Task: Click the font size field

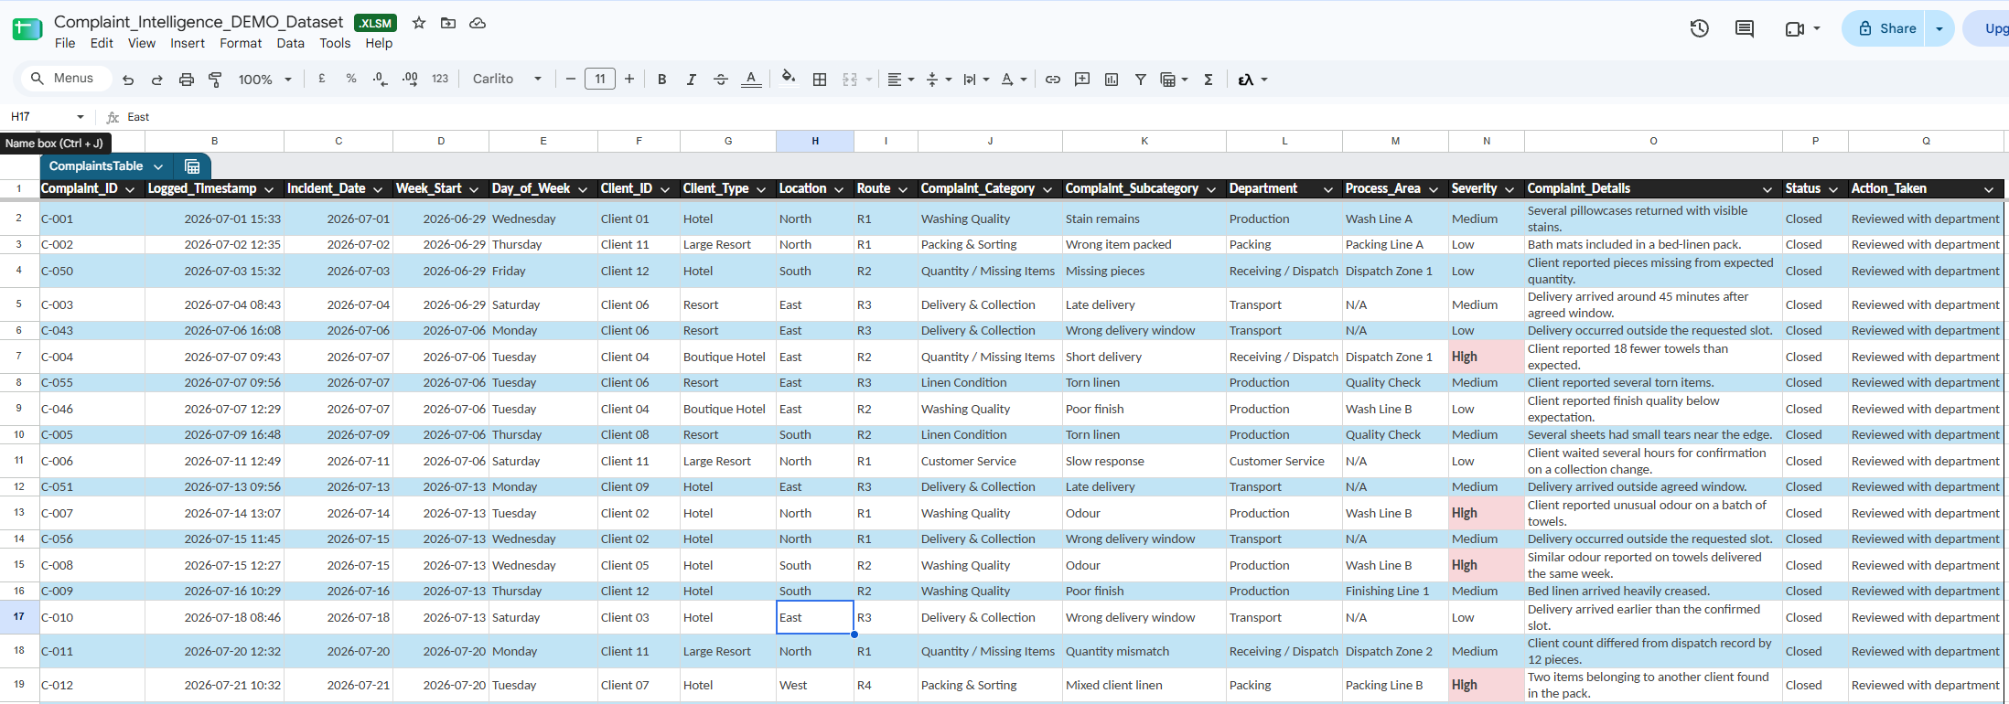Action: 600,80
